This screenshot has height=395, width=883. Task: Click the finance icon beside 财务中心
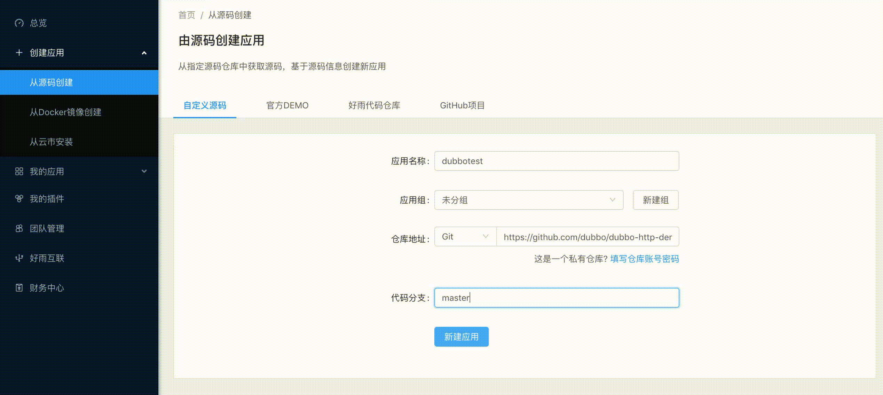(19, 288)
